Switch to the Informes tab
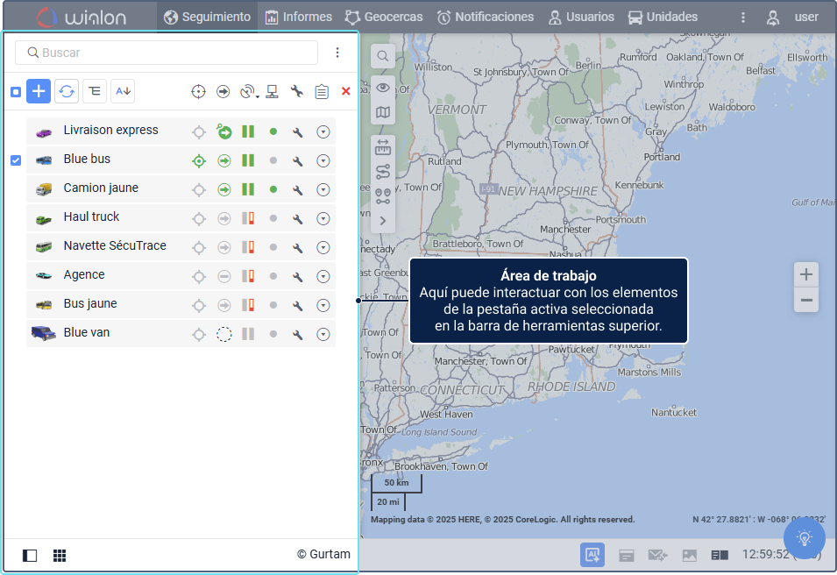The width and height of the screenshot is (837, 575). click(299, 17)
